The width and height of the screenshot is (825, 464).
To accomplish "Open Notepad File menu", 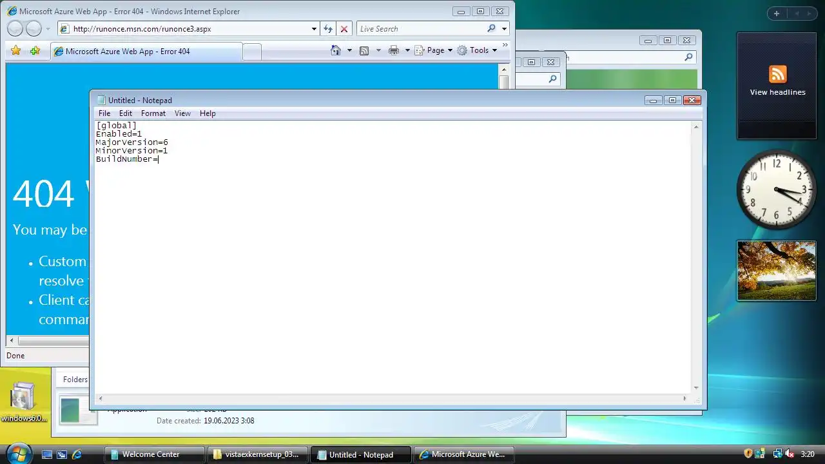I will (x=104, y=113).
